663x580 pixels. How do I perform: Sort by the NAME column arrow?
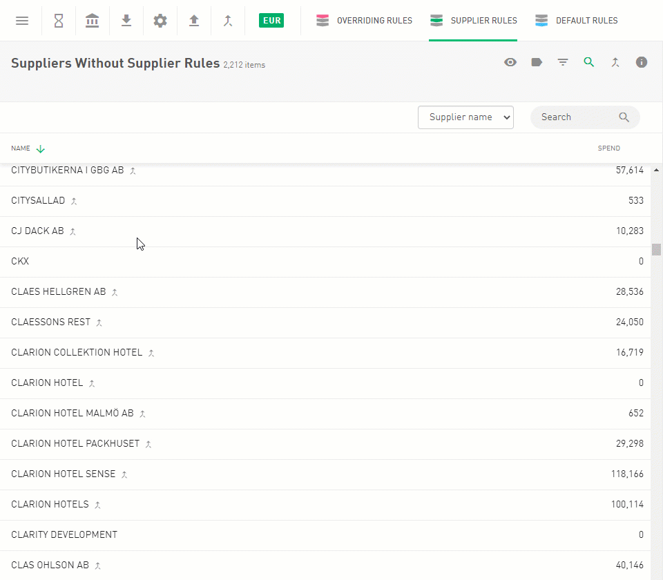pyautogui.click(x=41, y=148)
